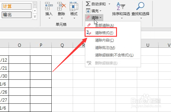
Task: Click the 查找和选择 label
Action: click(x=140, y=14)
